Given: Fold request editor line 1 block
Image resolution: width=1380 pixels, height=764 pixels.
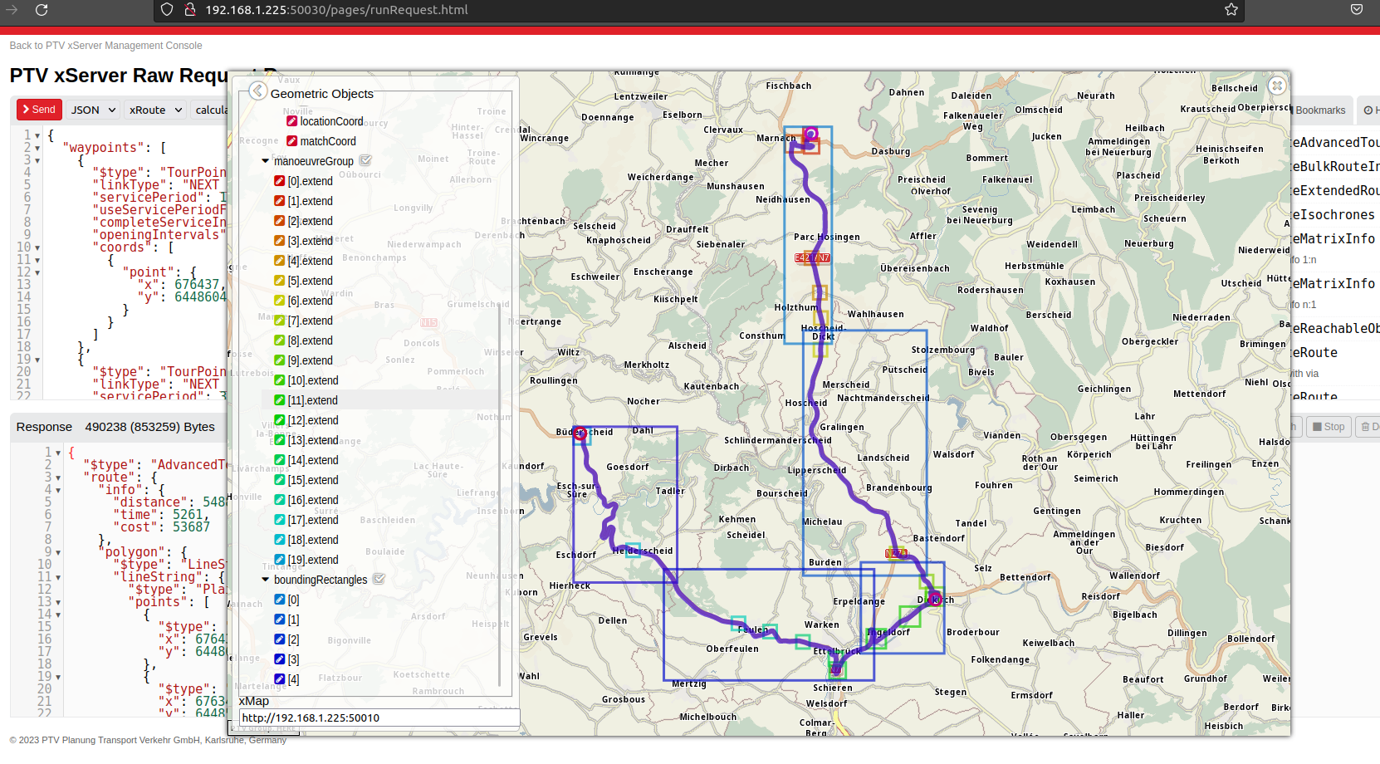Looking at the screenshot, I should tap(37, 135).
